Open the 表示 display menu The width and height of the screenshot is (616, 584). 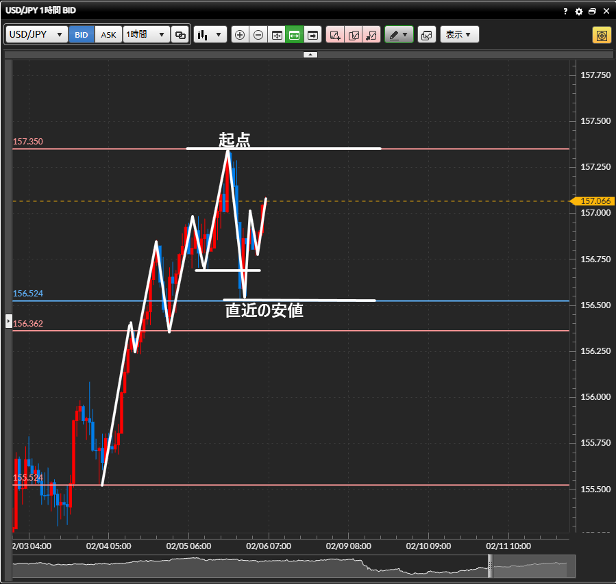click(x=459, y=34)
